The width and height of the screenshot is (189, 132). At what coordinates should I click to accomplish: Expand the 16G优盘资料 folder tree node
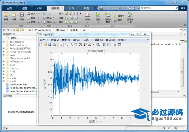pyautogui.click(x=3, y=42)
